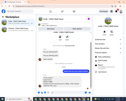This screenshot has width=126, height=101.
Task: Click the View buyer button
Action: tap(51, 29)
